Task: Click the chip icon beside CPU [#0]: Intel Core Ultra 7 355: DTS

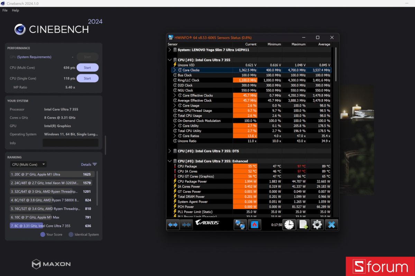Action: [x=175, y=151]
